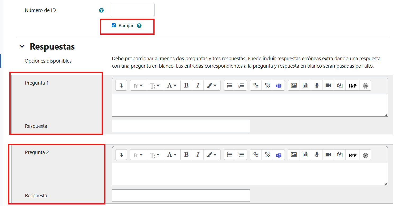Record audio in Pregunta 2 editor
394x206 pixels.
tap(316, 155)
